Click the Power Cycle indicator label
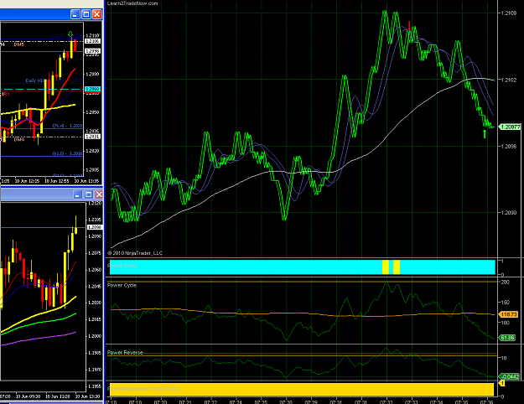Viewport: 524px width, 404px height. (122, 285)
